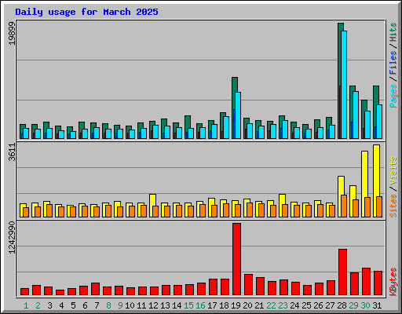Click the day 31 yellow visits bar
Viewport: 402px width, 314px height.
(375, 181)
